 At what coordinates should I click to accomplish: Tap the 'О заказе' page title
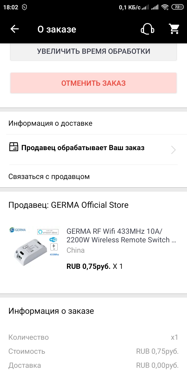57,29
